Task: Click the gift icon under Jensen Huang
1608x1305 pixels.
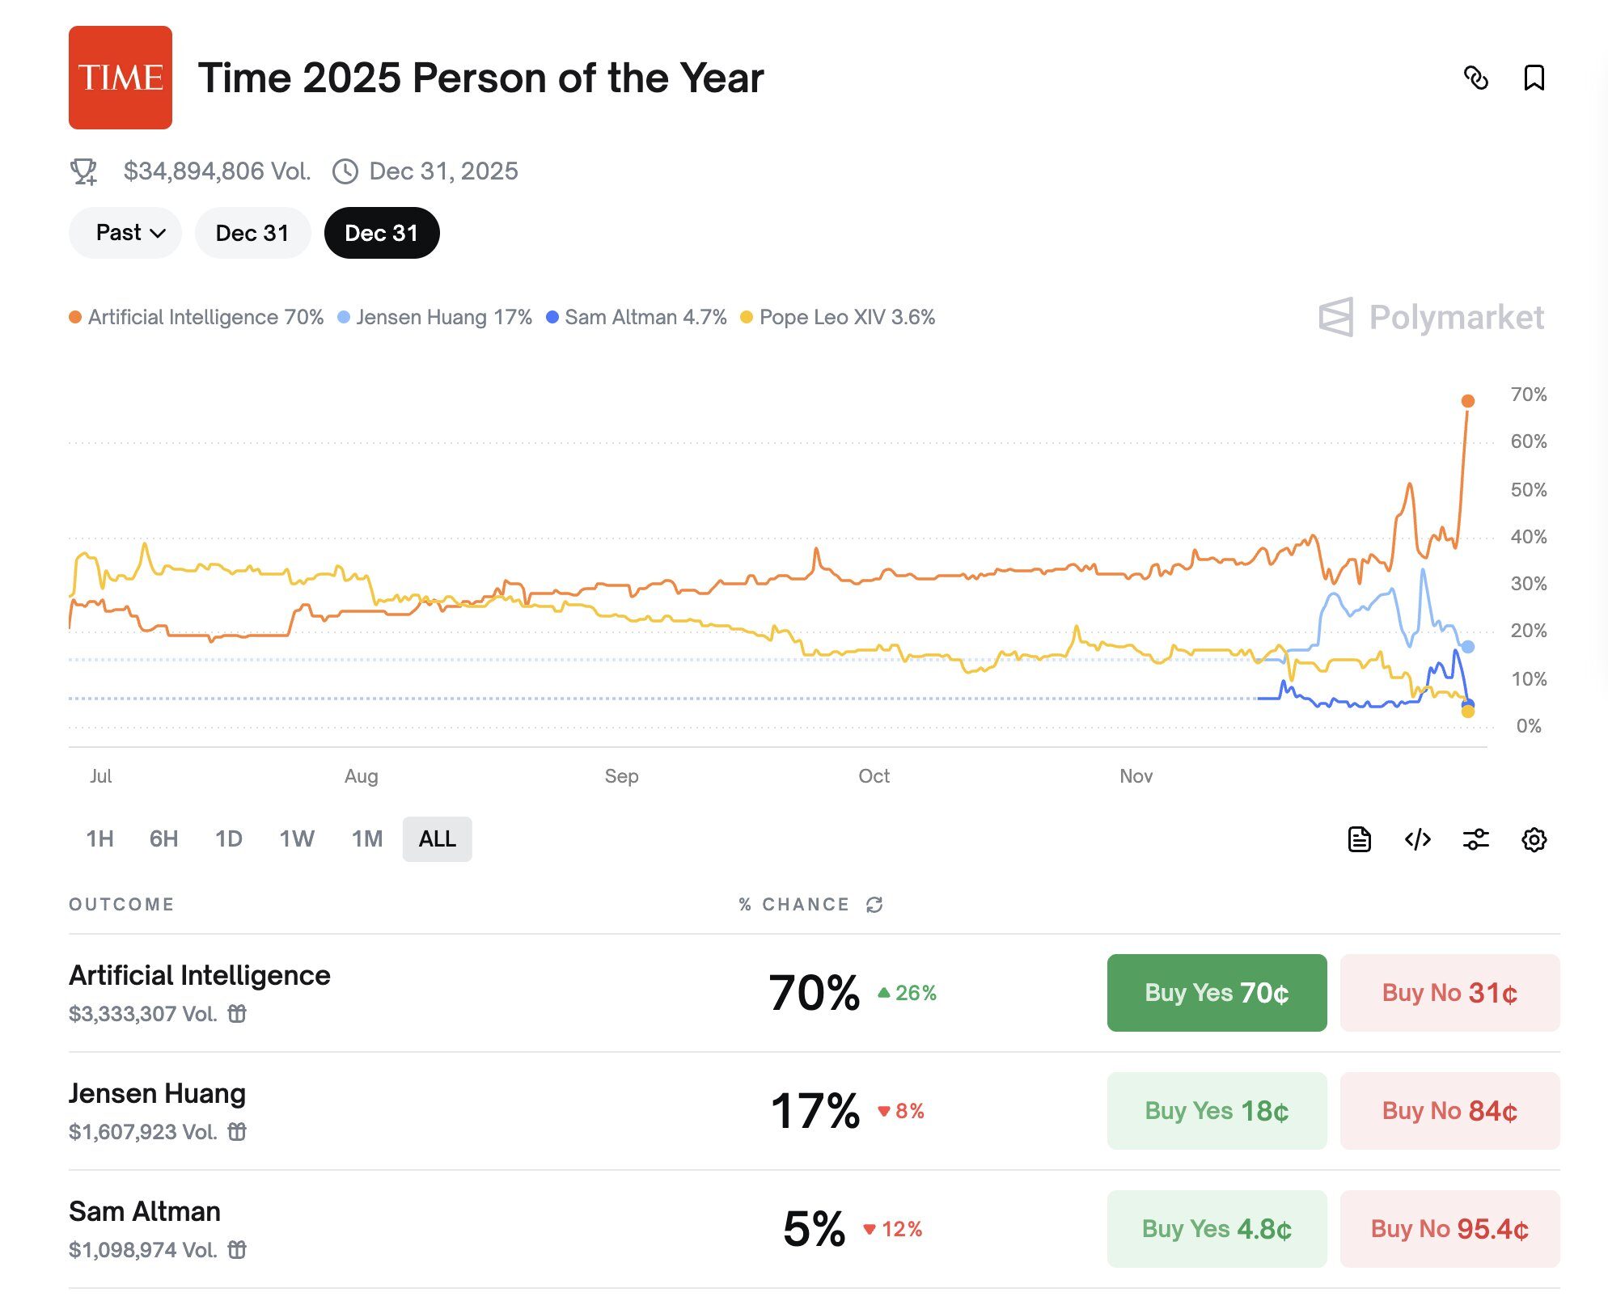Action: 237,1132
